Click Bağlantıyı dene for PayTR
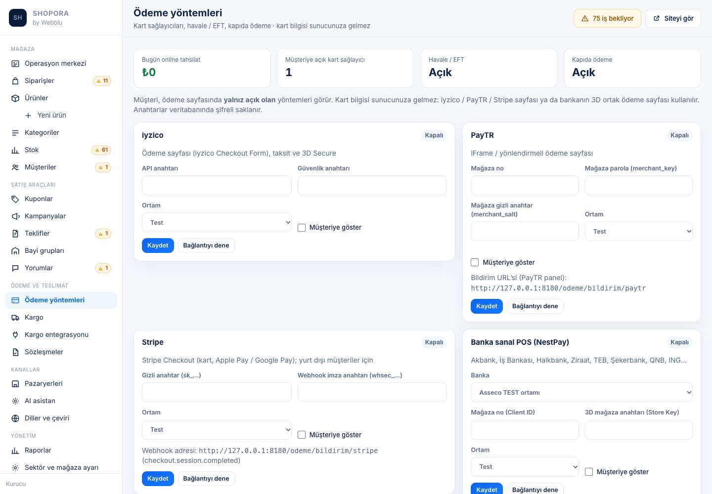This screenshot has height=494, width=712. tap(535, 306)
